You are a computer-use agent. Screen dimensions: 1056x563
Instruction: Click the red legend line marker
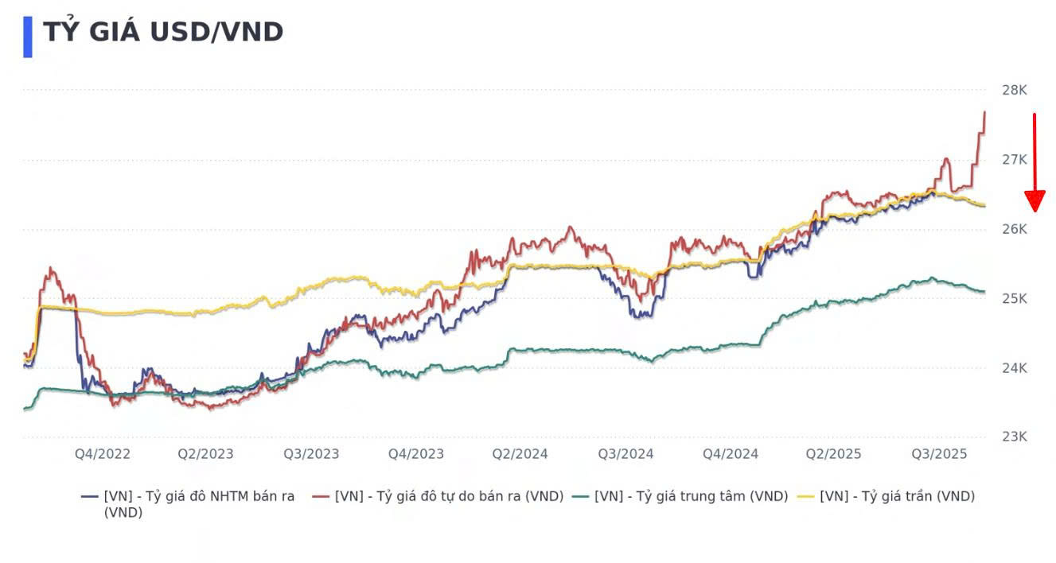point(321,496)
